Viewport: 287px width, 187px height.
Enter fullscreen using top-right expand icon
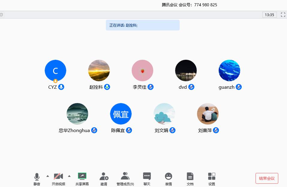[x=283, y=15]
